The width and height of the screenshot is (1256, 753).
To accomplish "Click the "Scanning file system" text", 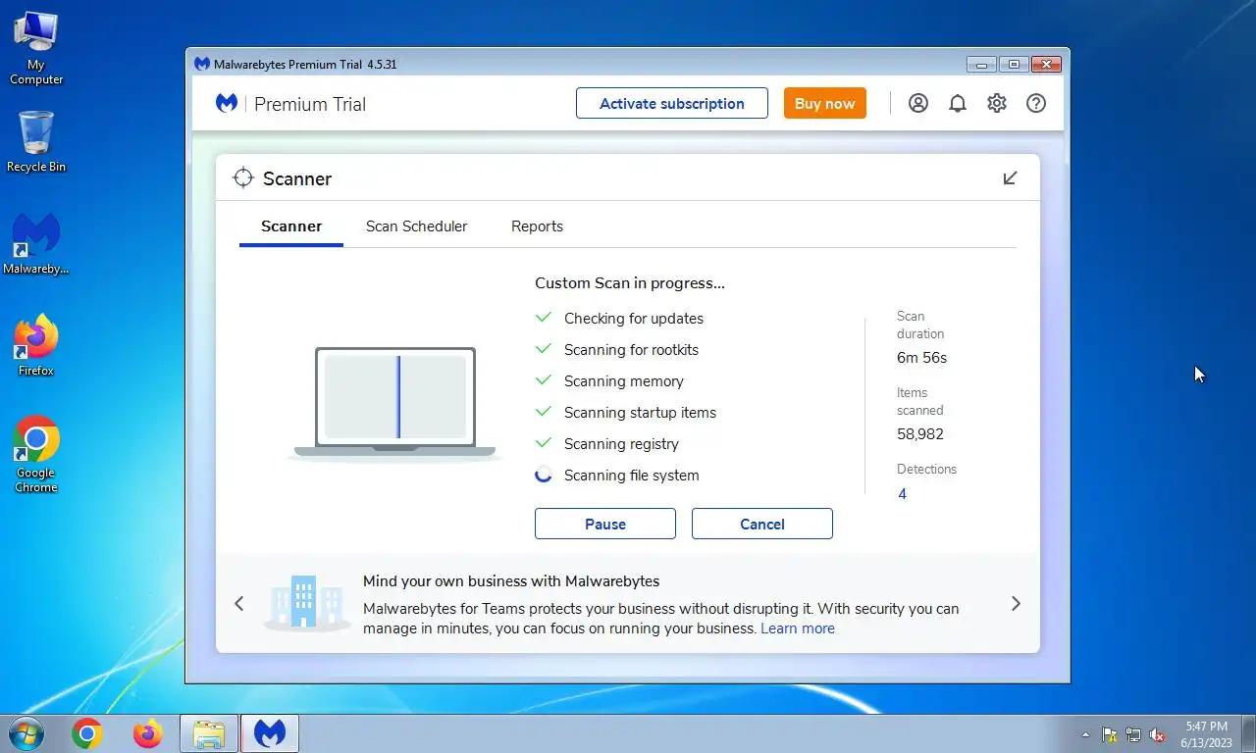I will tap(632, 476).
